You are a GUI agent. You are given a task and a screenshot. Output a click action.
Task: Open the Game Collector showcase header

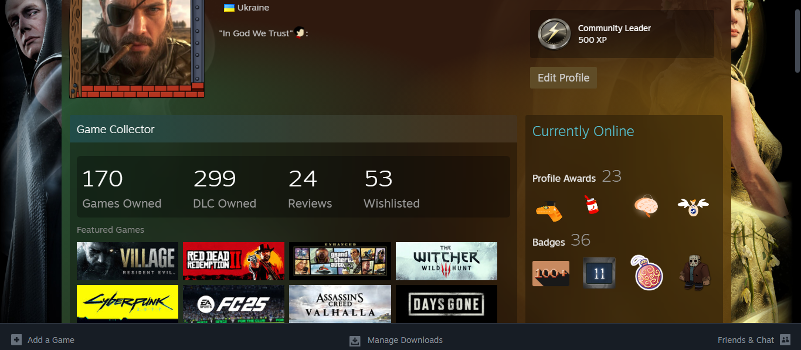[293, 129]
